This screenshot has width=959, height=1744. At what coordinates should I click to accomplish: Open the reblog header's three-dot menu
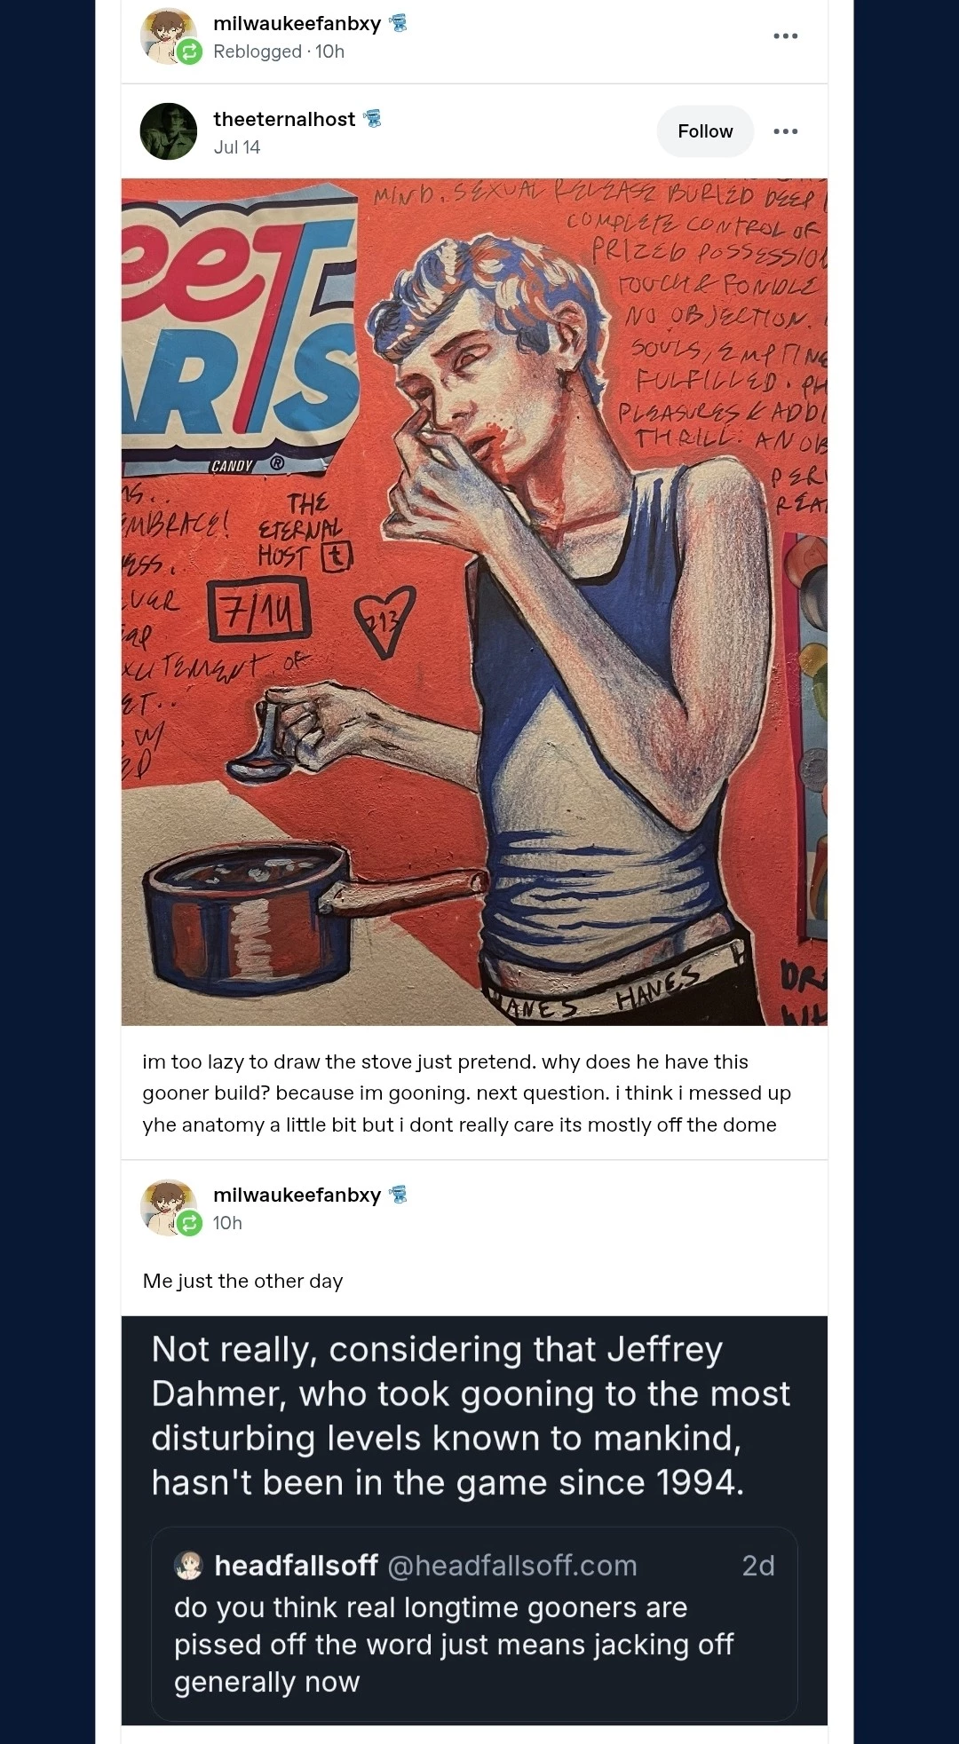click(785, 36)
